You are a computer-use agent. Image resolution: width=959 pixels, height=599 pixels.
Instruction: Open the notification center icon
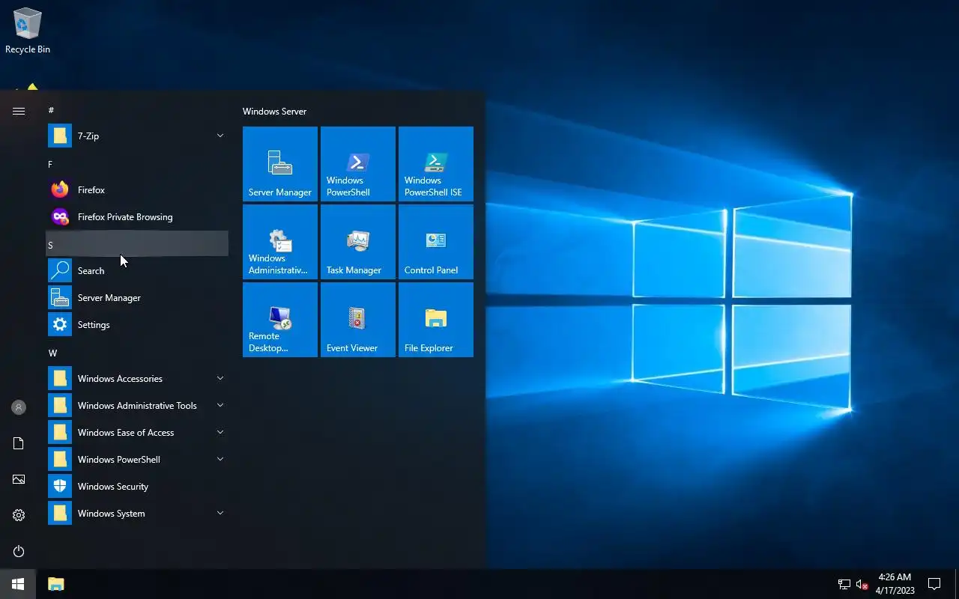934,584
